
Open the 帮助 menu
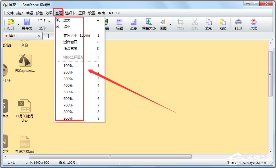tap(101, 13)
